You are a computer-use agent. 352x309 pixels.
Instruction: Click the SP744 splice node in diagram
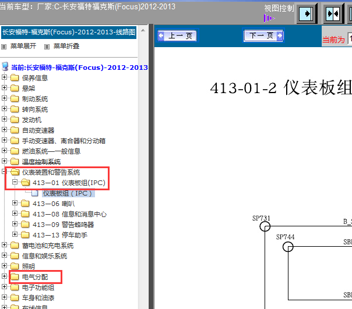(x=288, y=247)
